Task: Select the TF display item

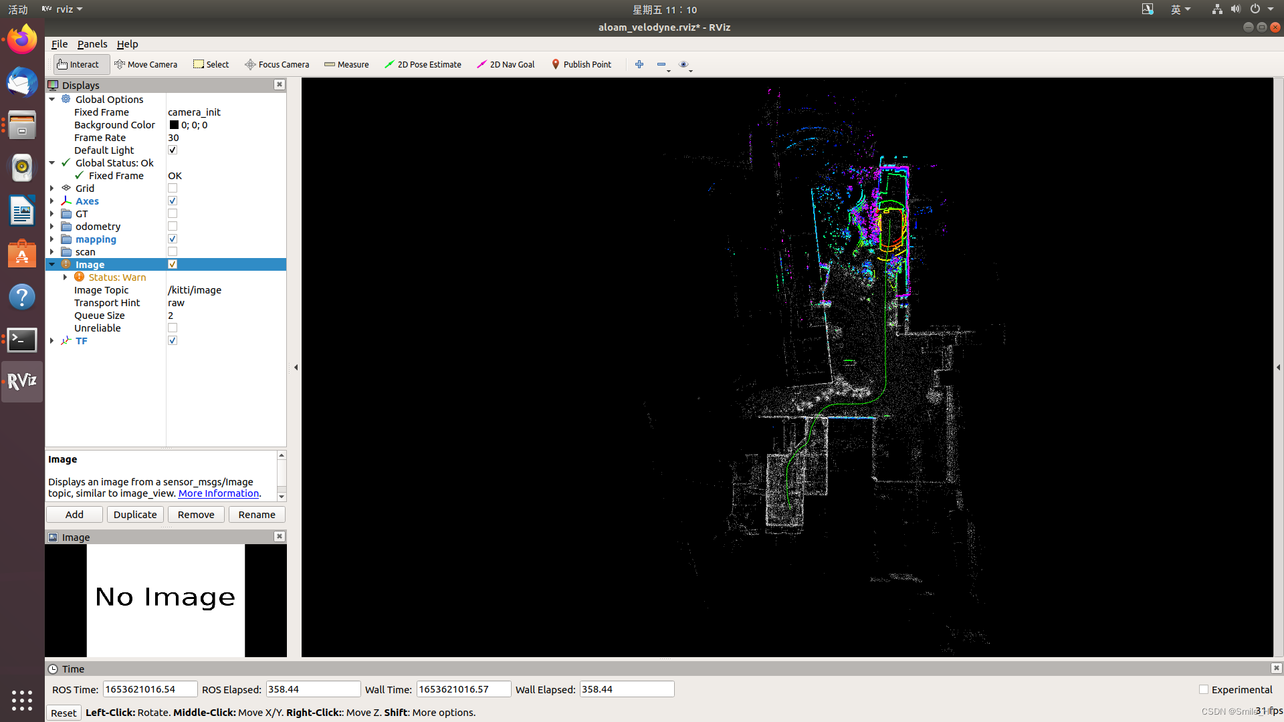Action: 81,341
